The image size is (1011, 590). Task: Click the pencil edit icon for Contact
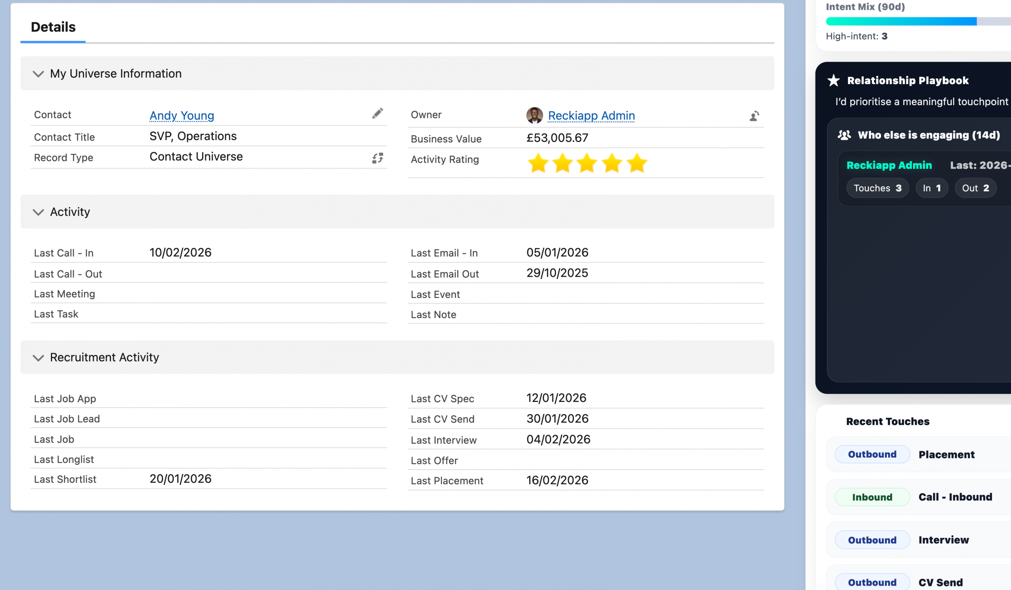pos(377,113)
